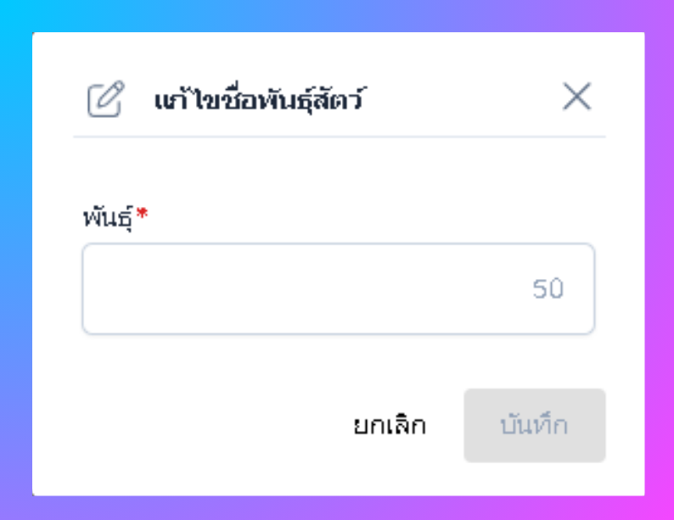Click the 50 character counter
Viewport: 674px width, 520px height.
(x=548, y=289)
